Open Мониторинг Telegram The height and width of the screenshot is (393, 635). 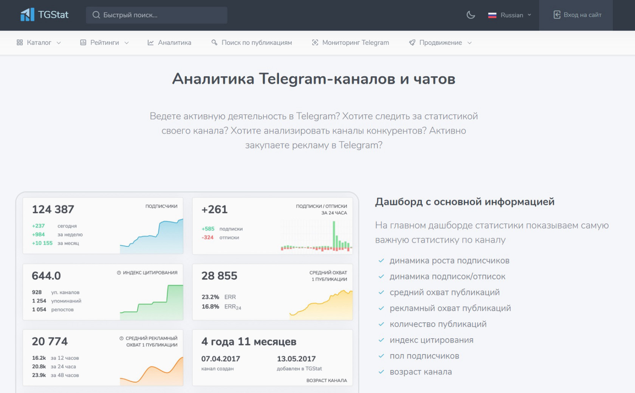tap(350, 43)
